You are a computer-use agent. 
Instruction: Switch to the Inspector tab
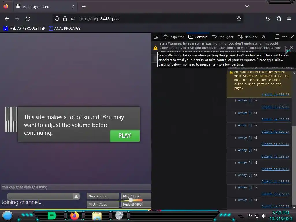pos(174,37)
